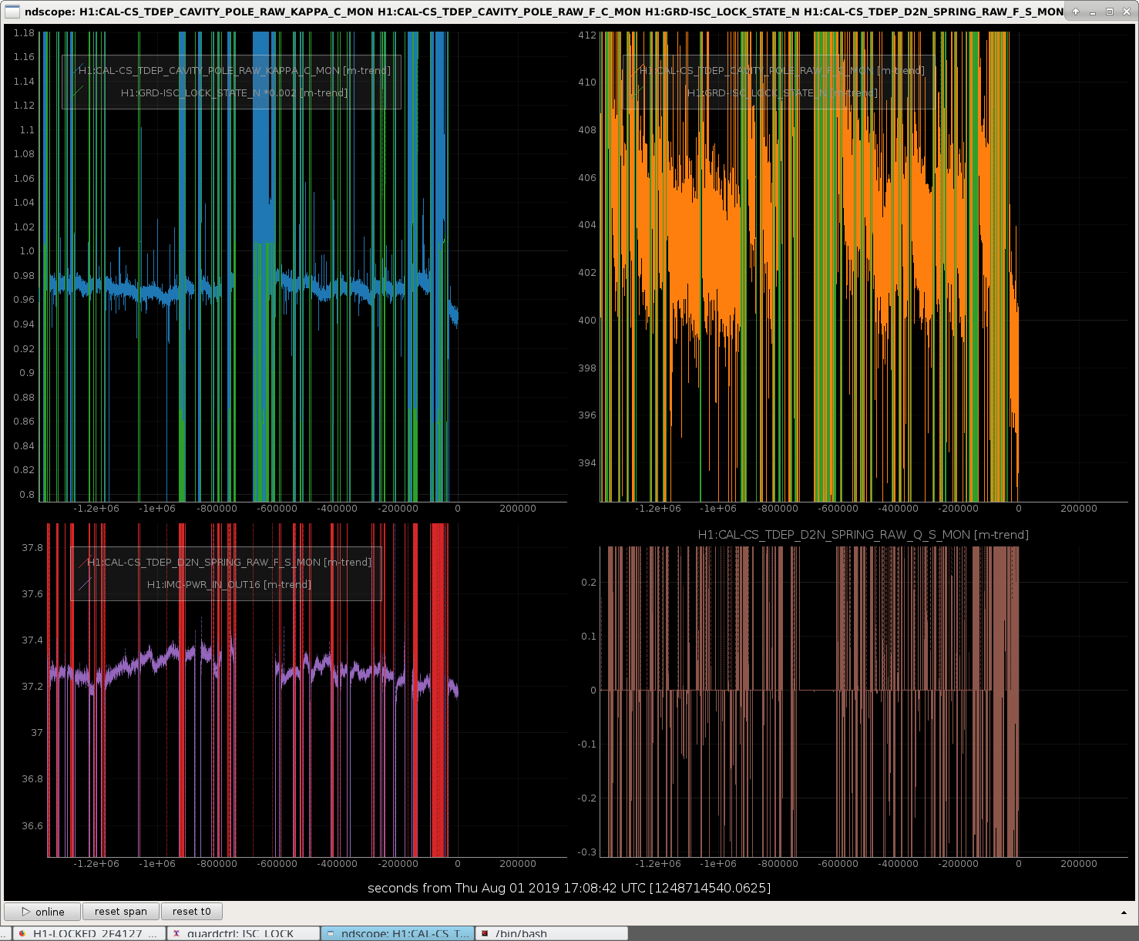Click the blue KAPPA_C_MON legend line sample
Viewport: 1139px width, 941px height.
(76, 70)
